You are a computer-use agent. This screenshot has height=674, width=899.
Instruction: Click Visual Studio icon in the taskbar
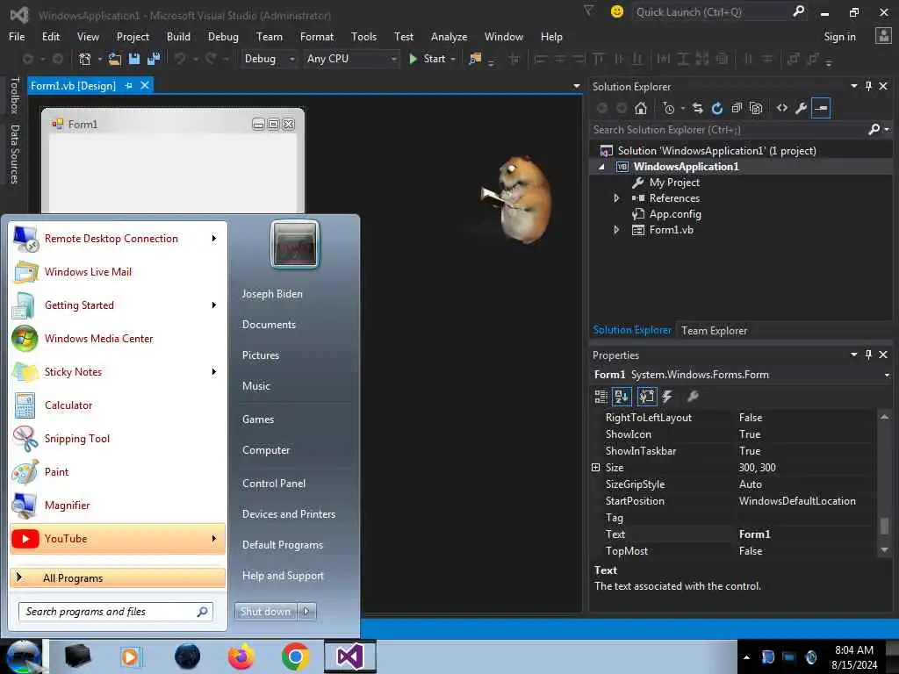coord(349,656)
